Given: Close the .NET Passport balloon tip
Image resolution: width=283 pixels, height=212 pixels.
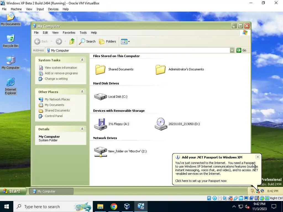Looking at the screenshot, I should [x=258, y=157].
